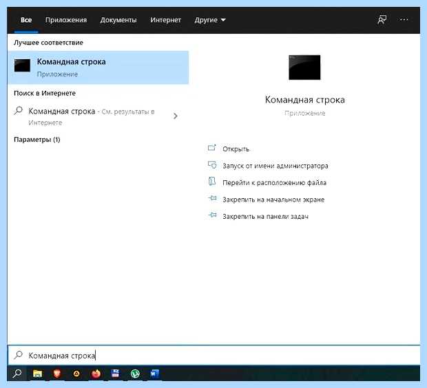Switch to the Все tab
This screenshot has width=427, height=388.
tap(26, 20)
